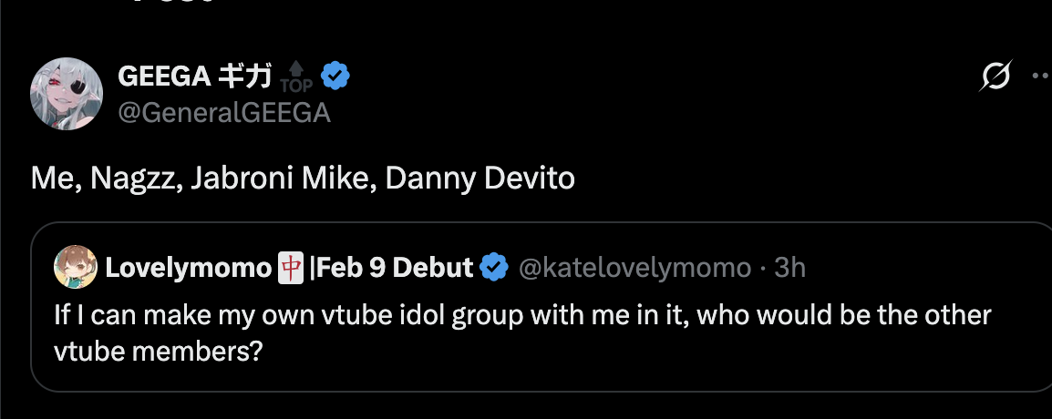This screenshot has width=1052, height=419.
Task: Click the 'Feb 9 Debut' name text
Action: coord(397,268)
